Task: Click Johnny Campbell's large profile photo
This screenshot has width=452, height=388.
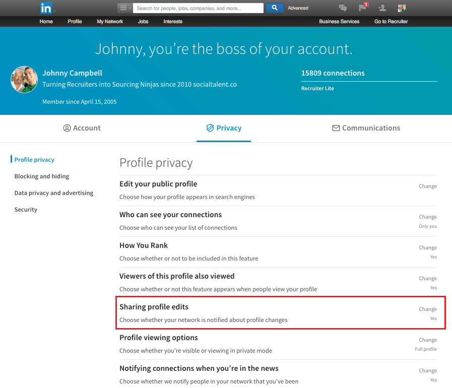Action: (24, 80)
